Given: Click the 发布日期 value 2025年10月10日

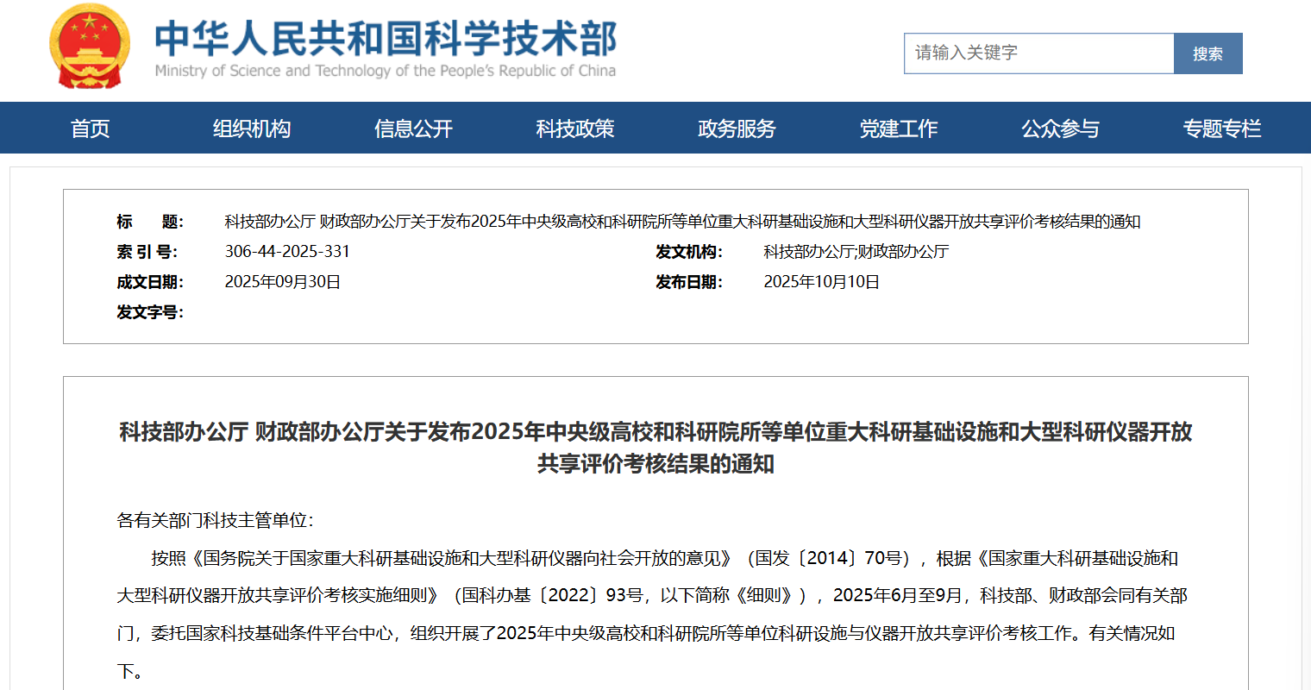Looking at the screenshot, I should [x=821, y=282].
